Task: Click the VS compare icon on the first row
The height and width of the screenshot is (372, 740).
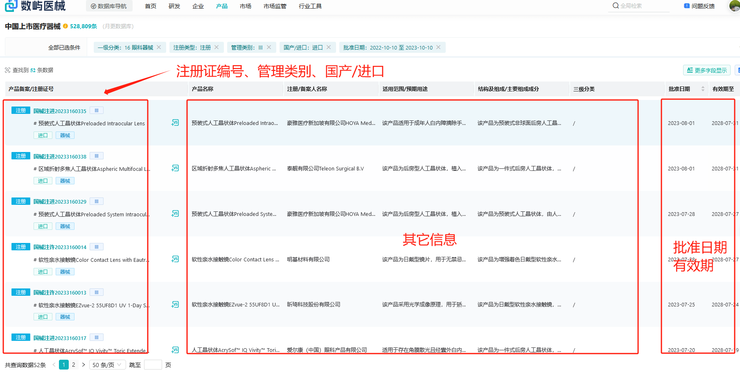Action: 175,122
